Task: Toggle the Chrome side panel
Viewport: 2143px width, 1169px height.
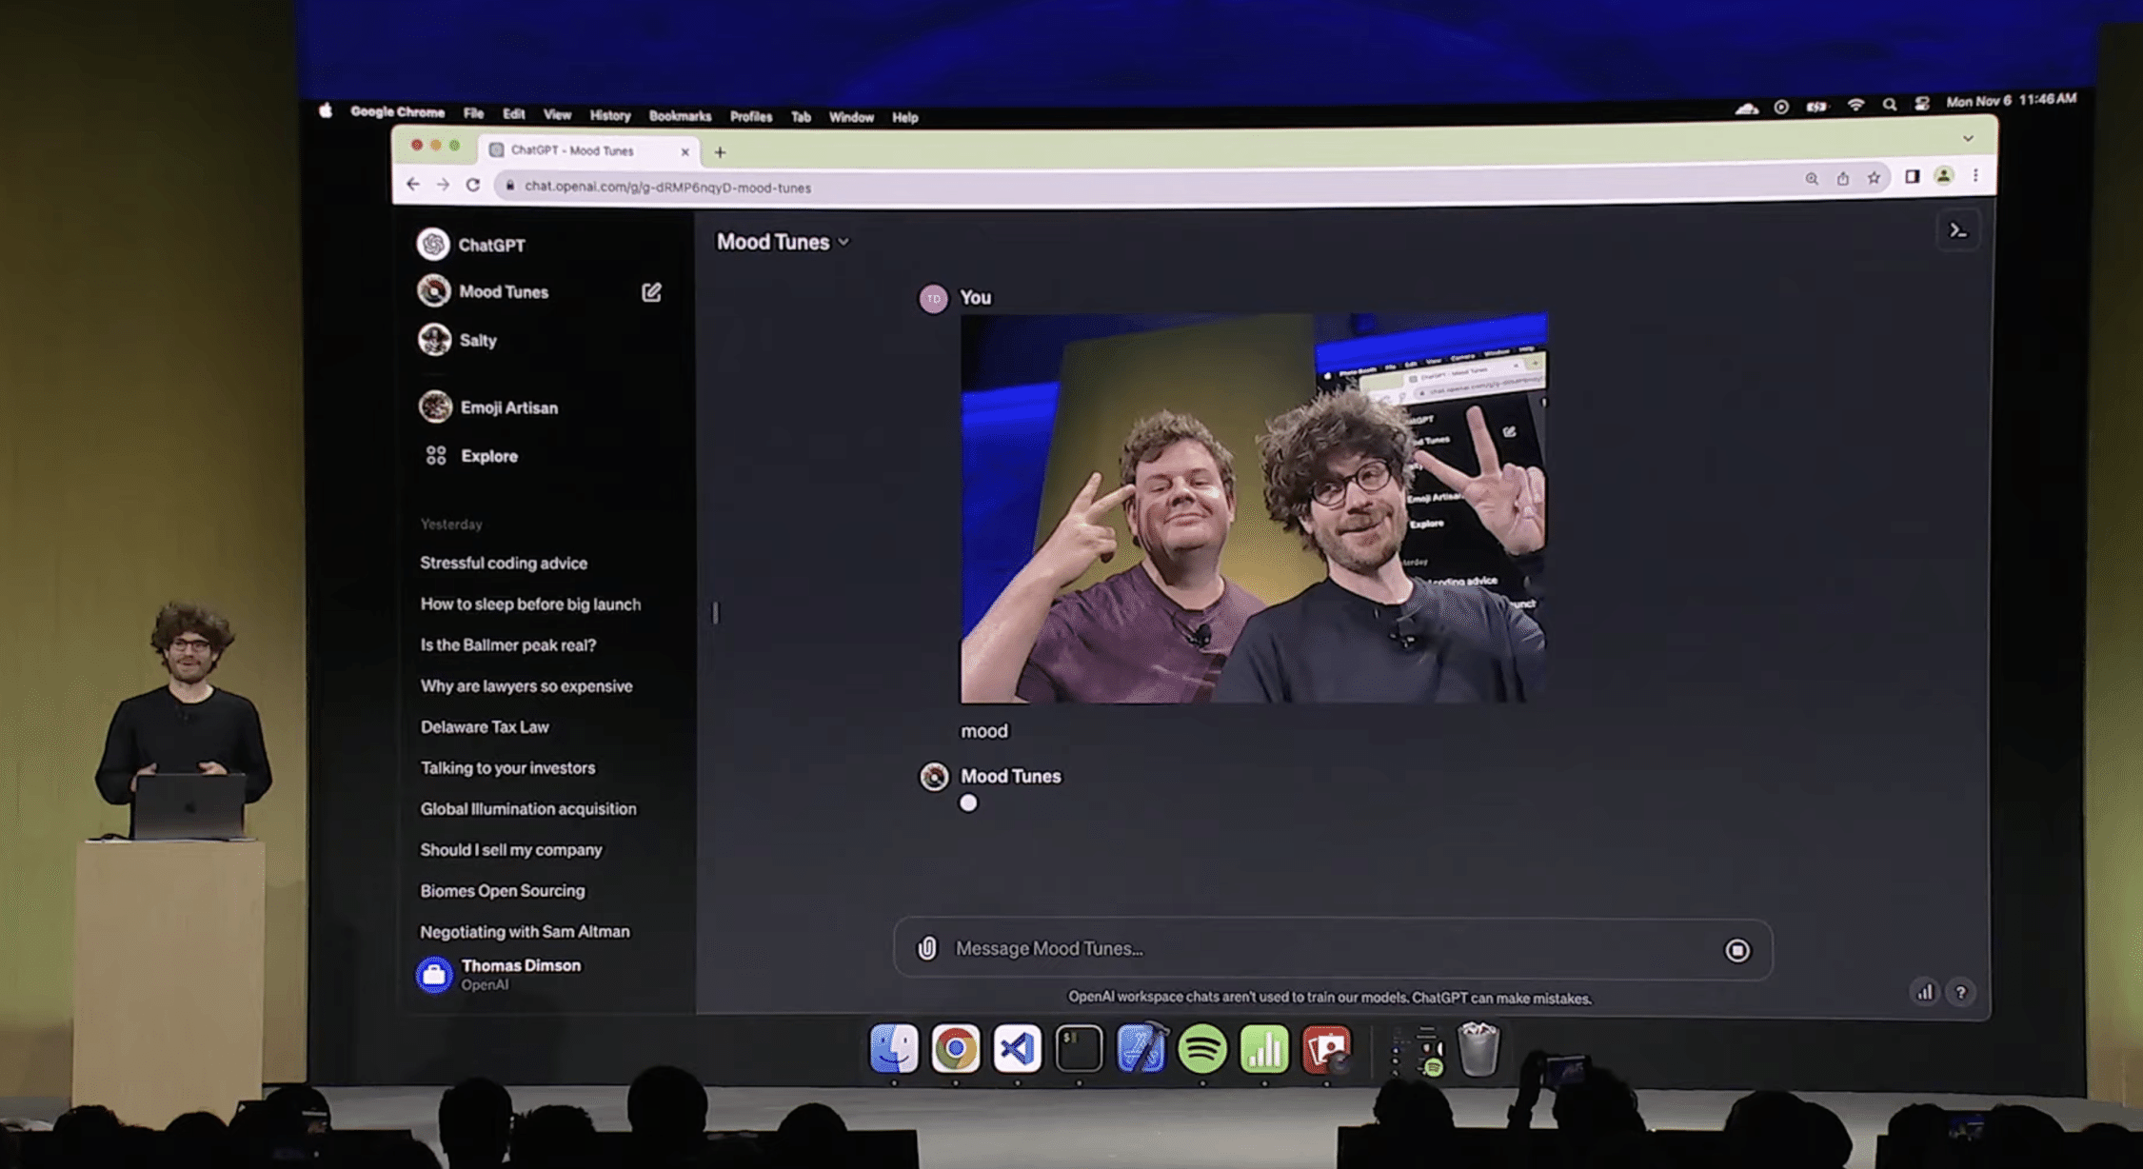Action: tap(1912, 177)
